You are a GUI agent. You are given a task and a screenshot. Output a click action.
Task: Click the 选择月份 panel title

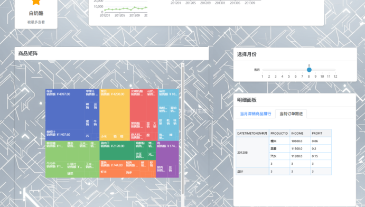pyautogui.click(x=247, y=54)
